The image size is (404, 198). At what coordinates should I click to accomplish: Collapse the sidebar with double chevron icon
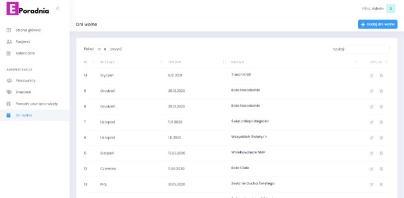pyautogui.click(x=58, y=9)
